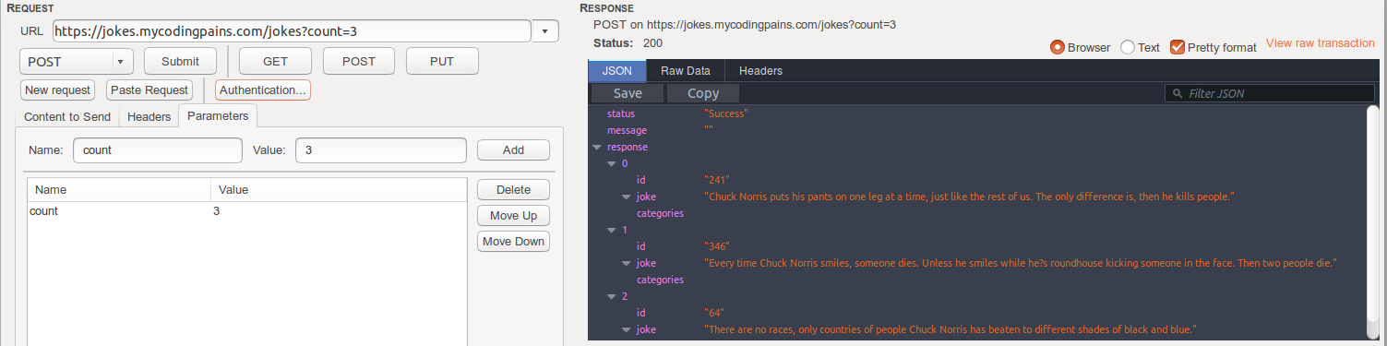Click Move Down button
Viewport: 1387px width, 346px height.
click(513, 241)
